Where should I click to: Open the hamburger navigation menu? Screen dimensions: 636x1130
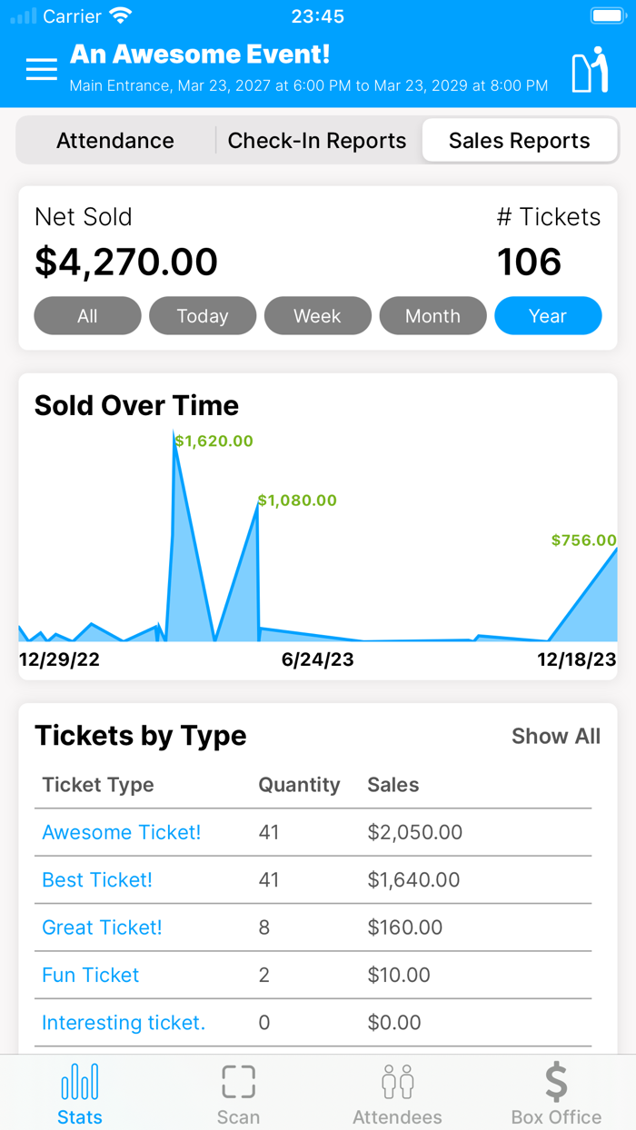point(41,70)
